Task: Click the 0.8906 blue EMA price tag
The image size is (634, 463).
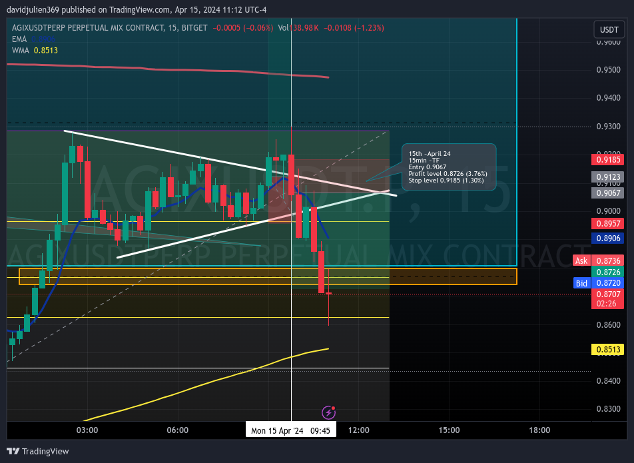Action: click(x=608, y=238)
